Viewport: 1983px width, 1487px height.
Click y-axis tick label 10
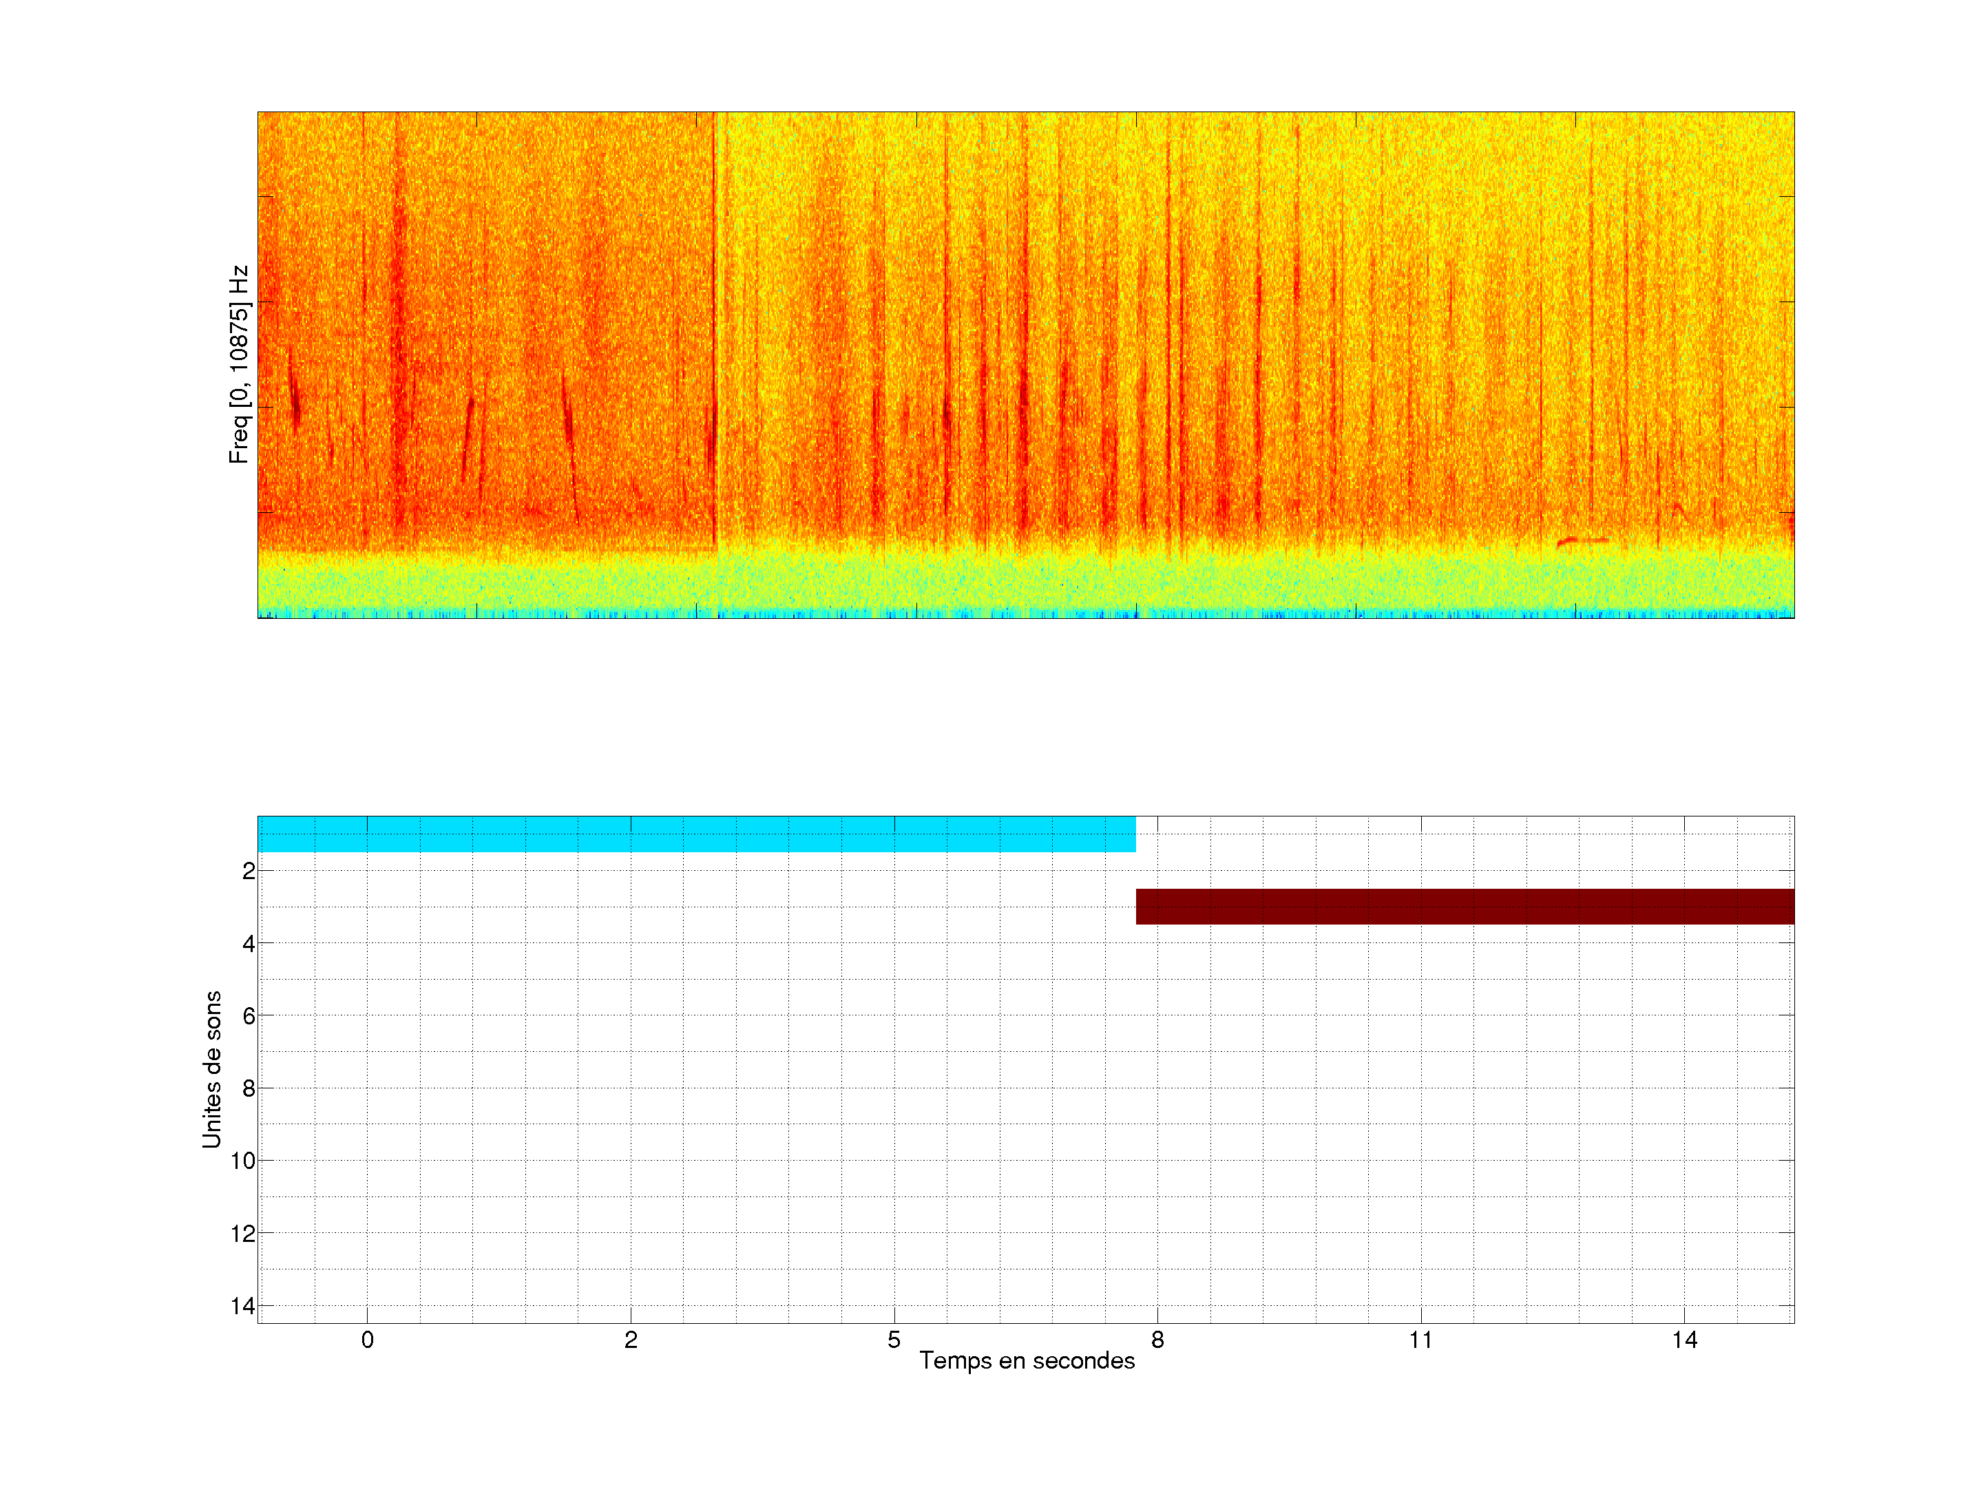243,1161
